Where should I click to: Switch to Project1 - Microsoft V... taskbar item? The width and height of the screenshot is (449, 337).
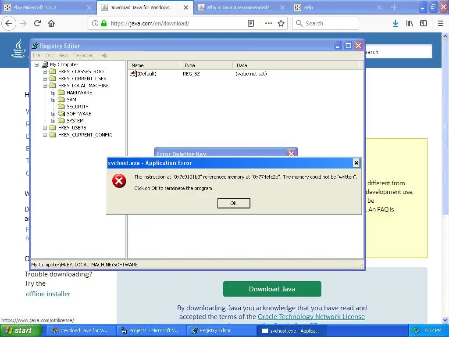[151, 330]
